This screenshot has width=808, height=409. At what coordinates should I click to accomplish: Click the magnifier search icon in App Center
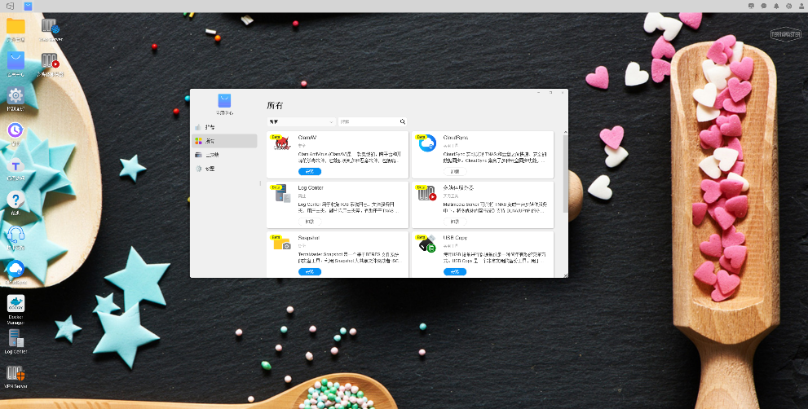[403, 122]
